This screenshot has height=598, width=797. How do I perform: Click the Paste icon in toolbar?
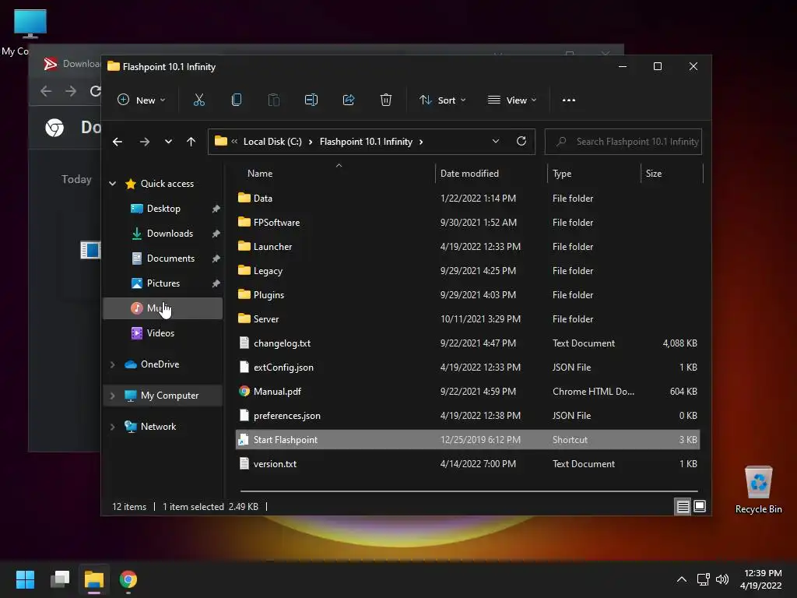click(273, 100)
